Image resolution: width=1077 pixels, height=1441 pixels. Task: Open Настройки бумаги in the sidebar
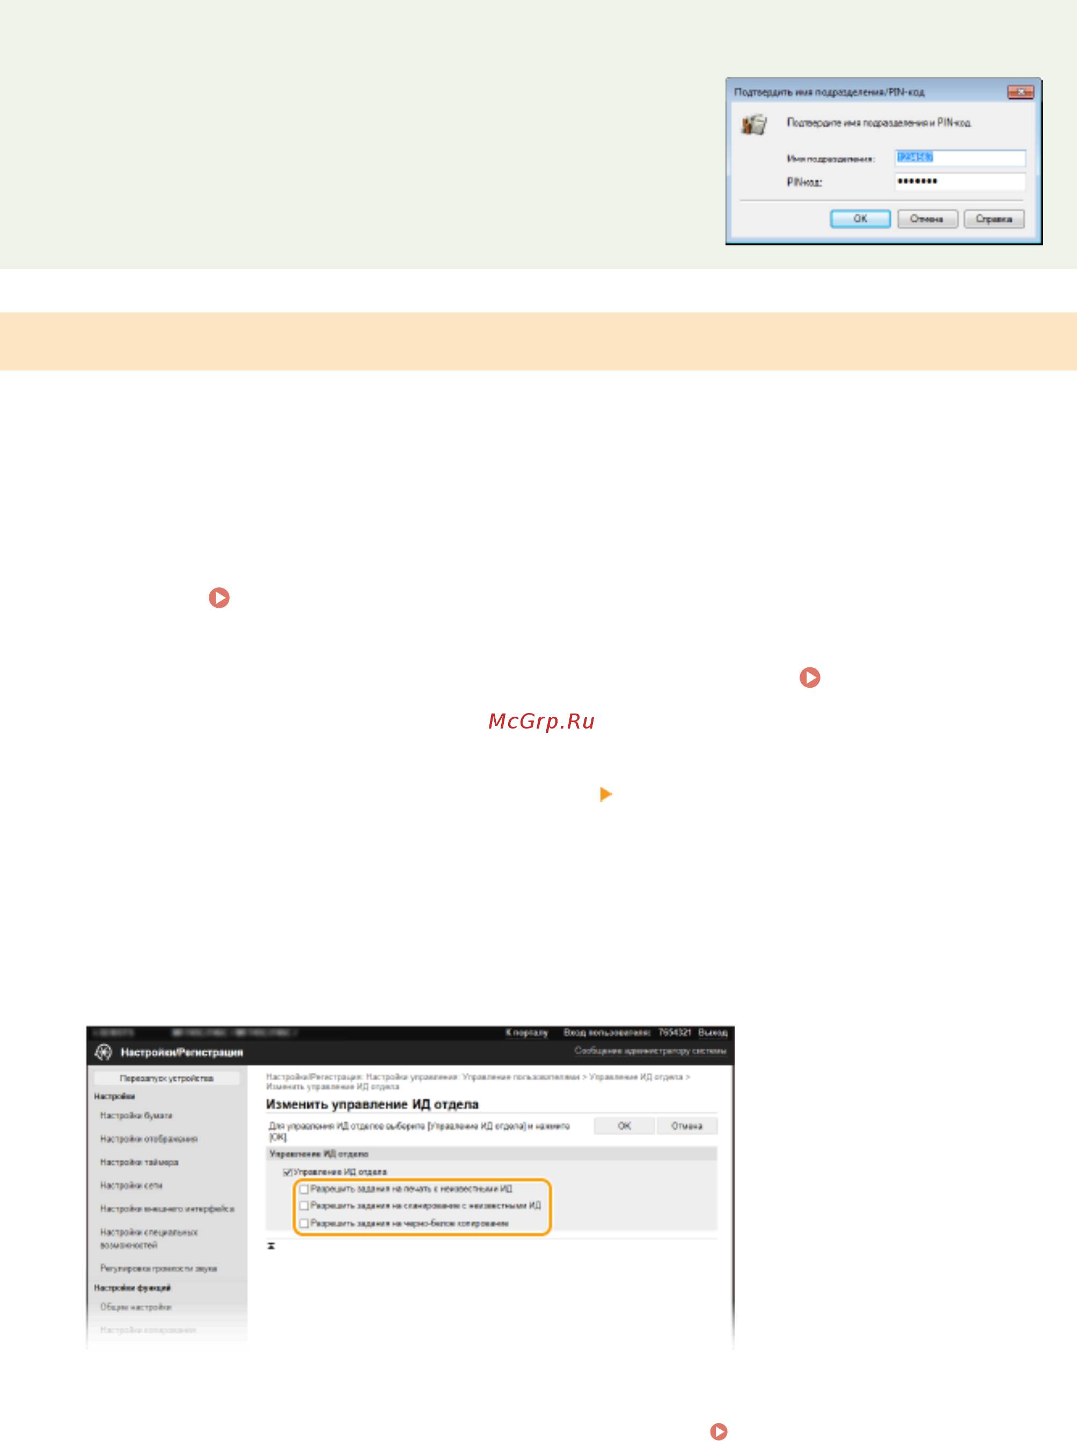(136, 1115)
